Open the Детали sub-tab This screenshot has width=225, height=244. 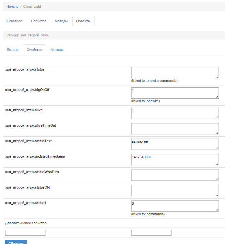13,50
